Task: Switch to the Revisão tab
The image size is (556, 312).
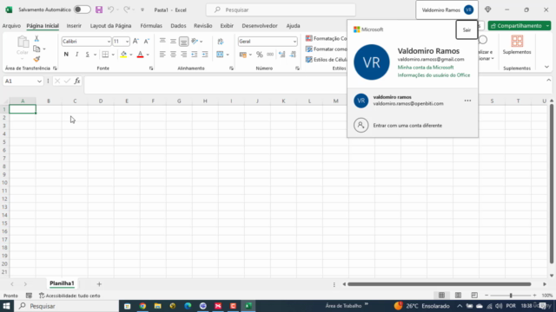Action: point(202,26)
